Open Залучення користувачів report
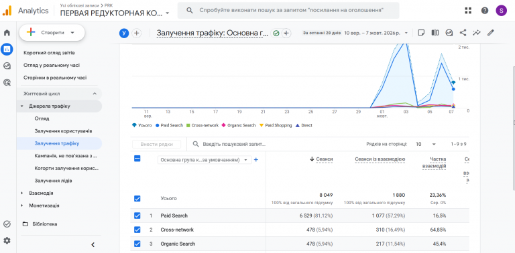The height and width of the screenshot is (253, 515). (63, 131)
